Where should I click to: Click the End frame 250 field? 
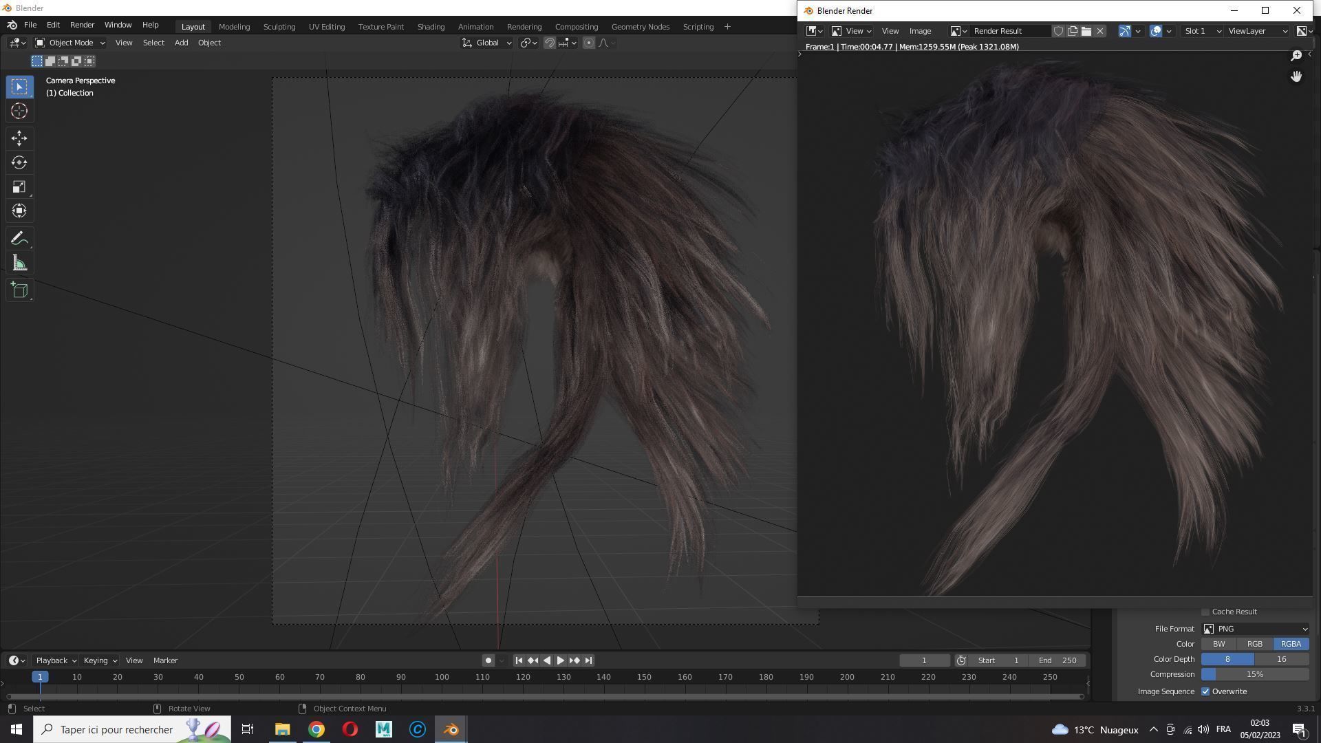tap(1057, 660)
